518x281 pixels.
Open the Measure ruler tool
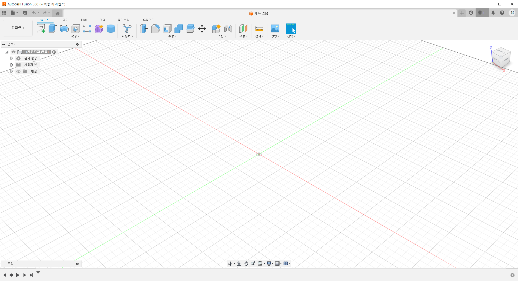[x=259, y=29]
